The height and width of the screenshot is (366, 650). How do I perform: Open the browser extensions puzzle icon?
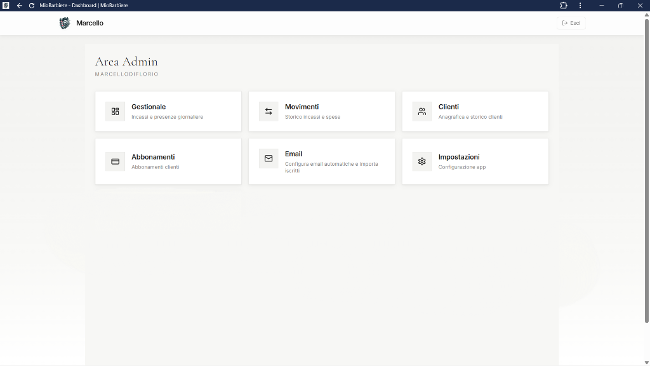tap(564, 5)
